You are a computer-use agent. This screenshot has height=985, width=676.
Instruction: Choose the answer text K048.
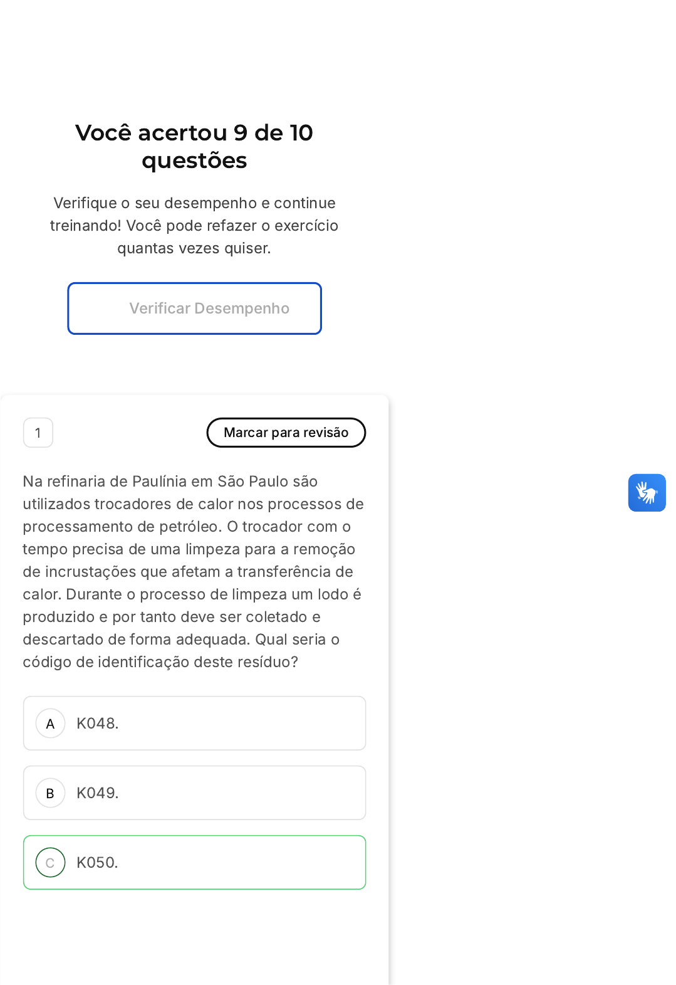coord(97,724)
